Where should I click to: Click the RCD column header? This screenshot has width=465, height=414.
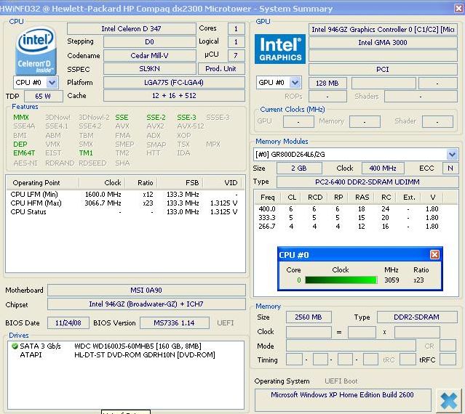(x=314, y=198)
